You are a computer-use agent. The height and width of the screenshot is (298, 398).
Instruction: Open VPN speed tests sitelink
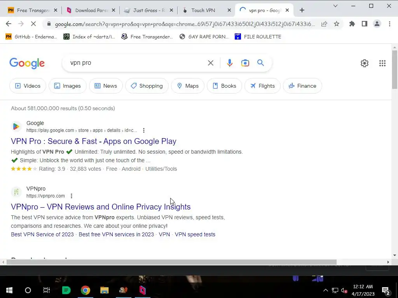click(x=195, y=234)
